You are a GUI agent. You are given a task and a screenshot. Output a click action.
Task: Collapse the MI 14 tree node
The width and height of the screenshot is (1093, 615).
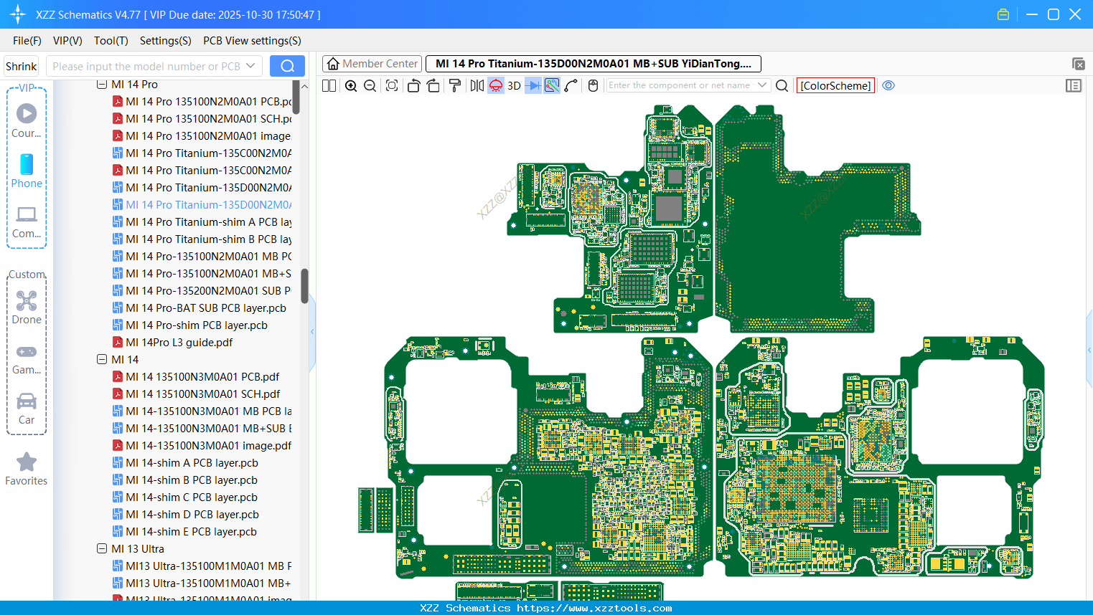(x=102, y=360)
